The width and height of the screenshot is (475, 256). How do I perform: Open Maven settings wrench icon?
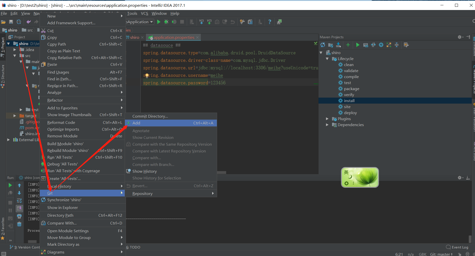point(406,45)
